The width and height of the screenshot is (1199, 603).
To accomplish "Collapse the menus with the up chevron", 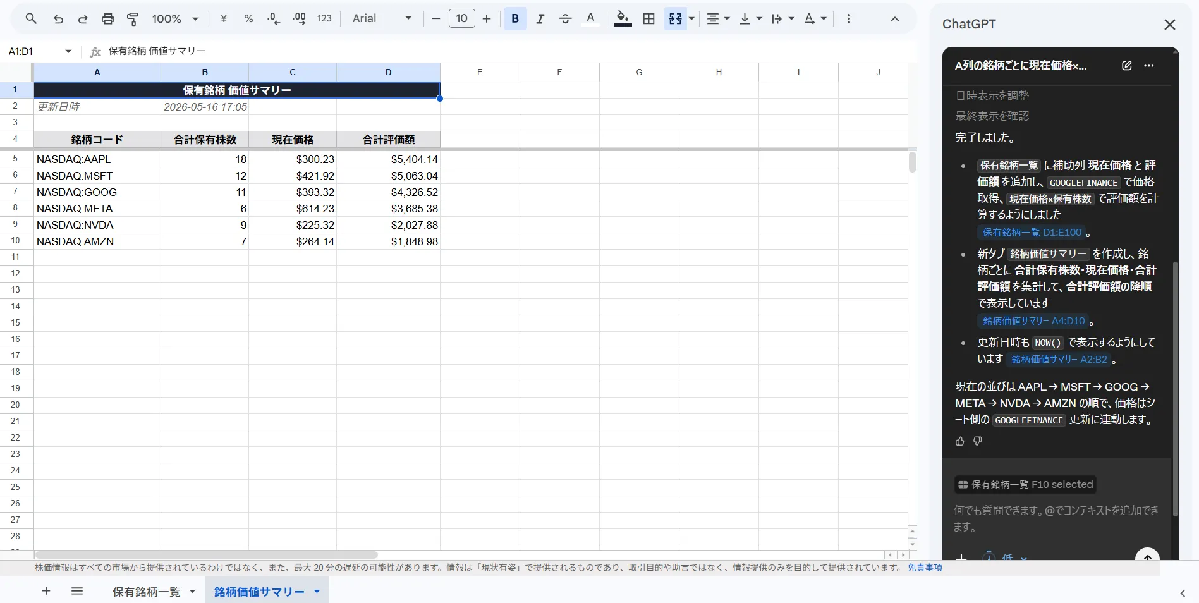I will (894, 19).
